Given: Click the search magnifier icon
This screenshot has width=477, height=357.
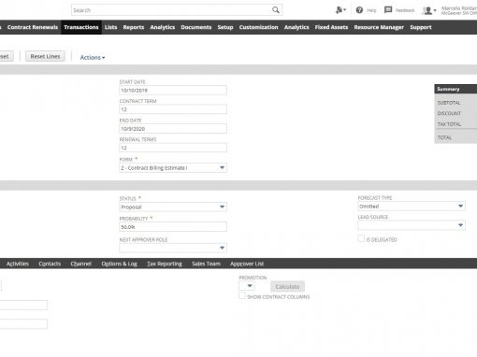Looking at the screenshot, I should (276, 10).
